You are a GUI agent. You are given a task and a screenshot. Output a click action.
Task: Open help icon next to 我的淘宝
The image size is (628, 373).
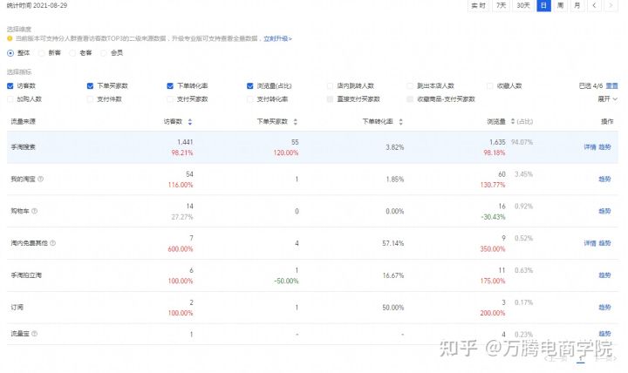[x=40, y=179]
